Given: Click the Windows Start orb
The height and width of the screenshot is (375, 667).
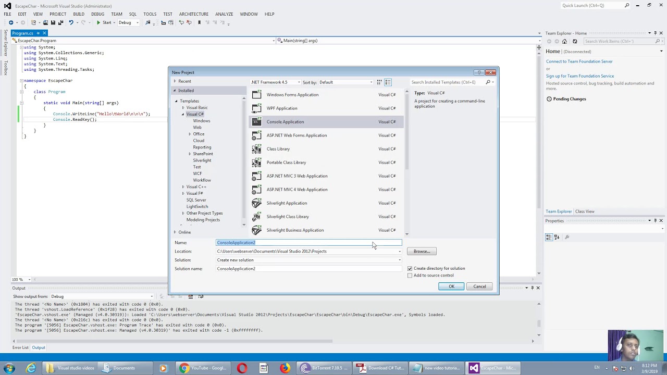Looking at the screenshot, I should [x=9, y=368].
